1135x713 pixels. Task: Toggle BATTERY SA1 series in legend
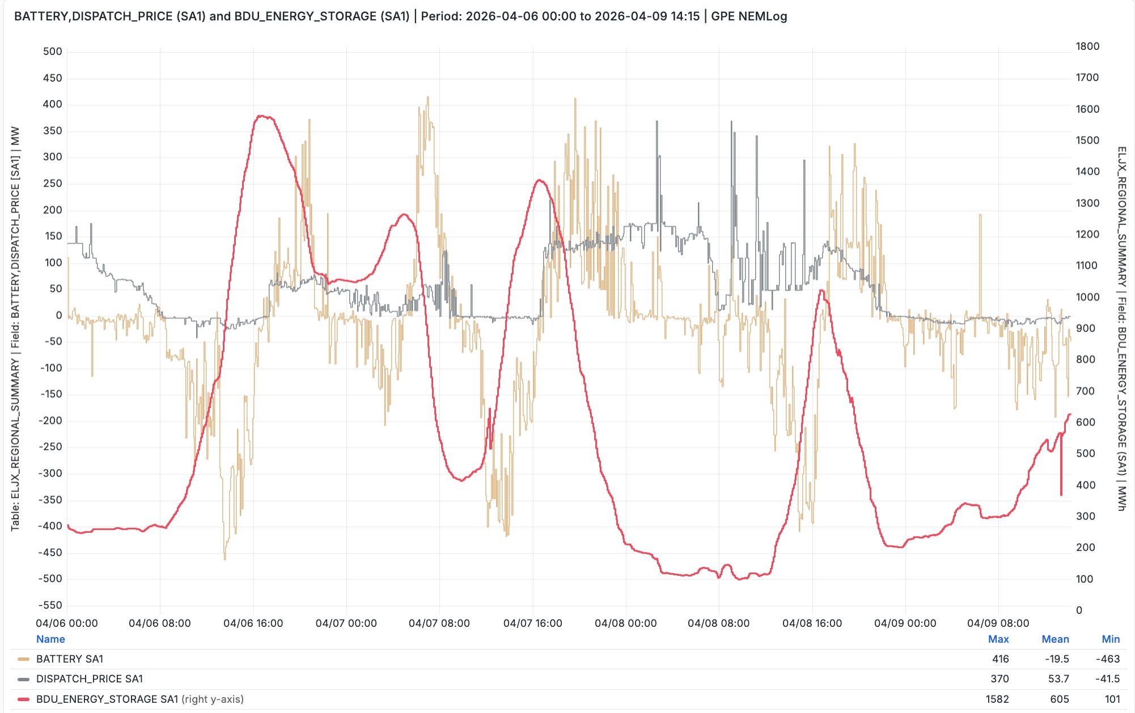click(69, 659)
